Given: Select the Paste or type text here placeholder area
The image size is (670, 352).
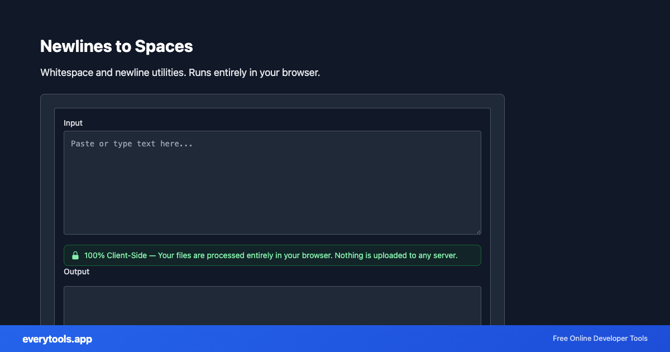Looking at the screenshot, I should click(x=132, y=144).
